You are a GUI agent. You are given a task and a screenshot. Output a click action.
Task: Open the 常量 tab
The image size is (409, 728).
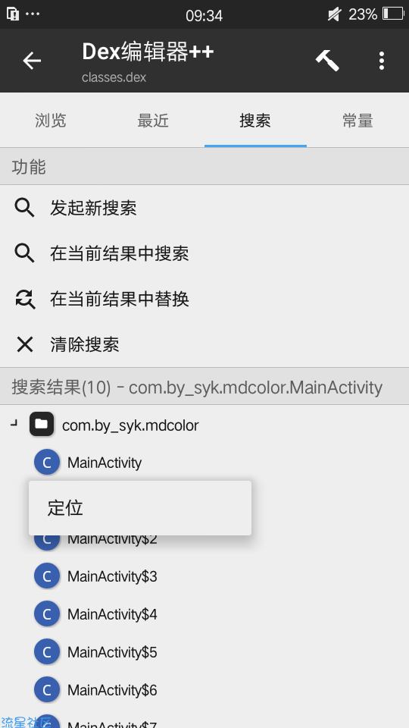point(357,121)
